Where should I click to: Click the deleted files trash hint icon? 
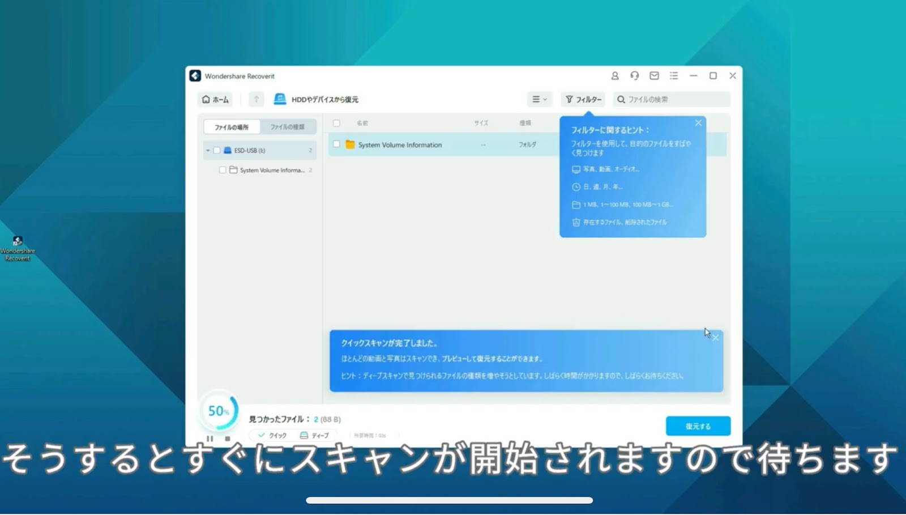(x=576, y=222)
